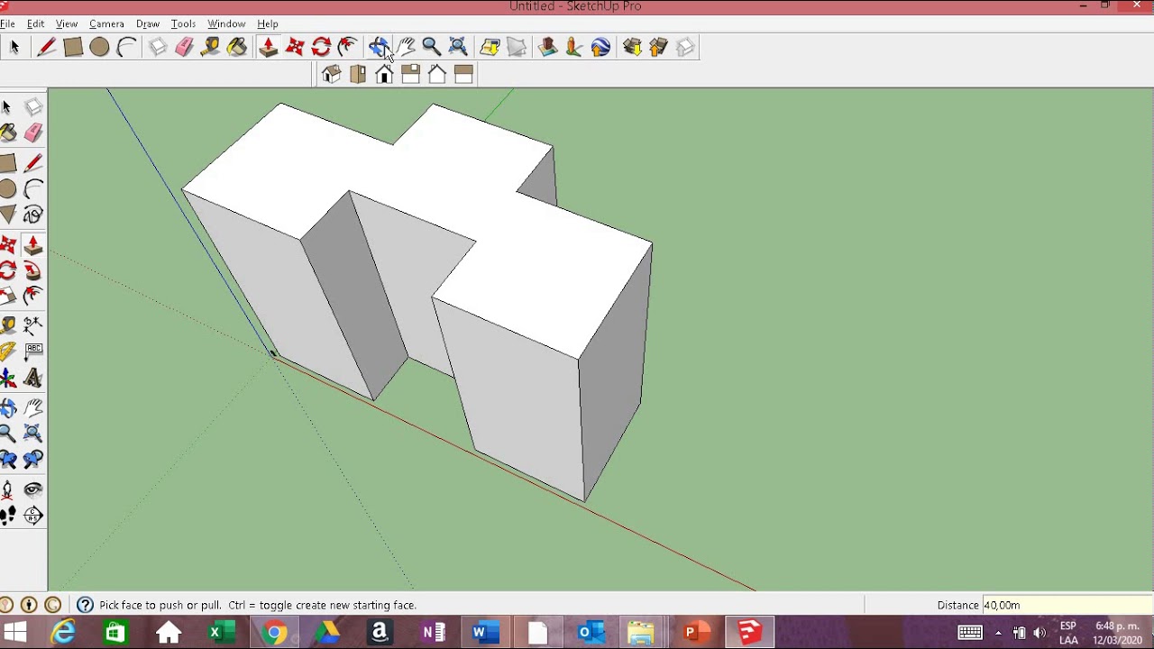Select the Push/Pull tool in the top toolbar
The width and height of the screenshot is (1154, 649).
[268, 47]
